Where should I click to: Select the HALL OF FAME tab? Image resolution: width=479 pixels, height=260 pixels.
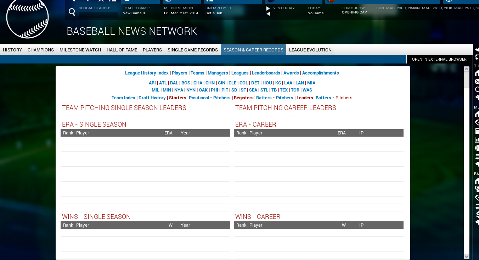pos(122,50)
